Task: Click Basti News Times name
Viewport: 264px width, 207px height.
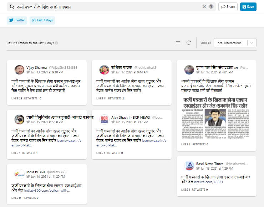Action: coord(210,164)
